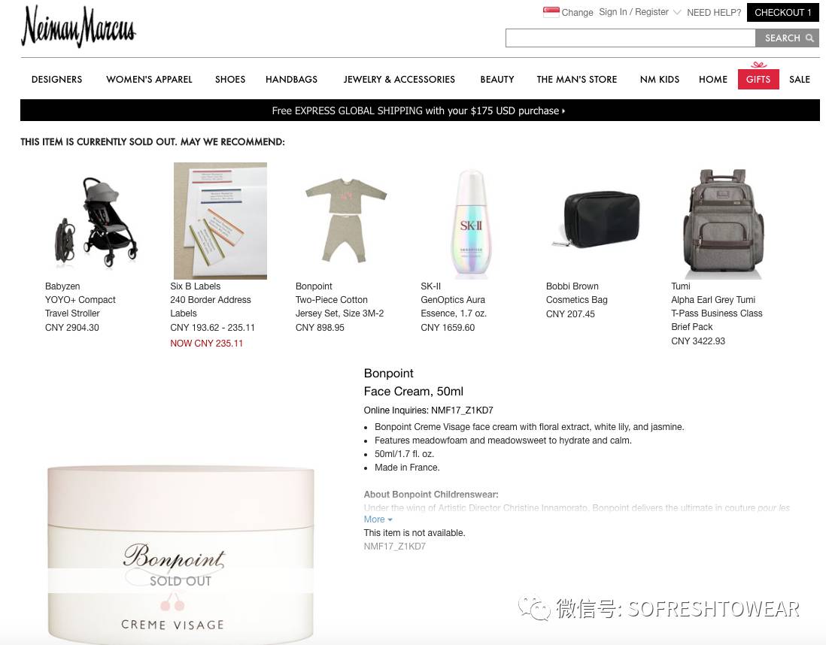
Task: Open the Babyzen YOYO+ stroller thumbnail
Action: point(96,221)
